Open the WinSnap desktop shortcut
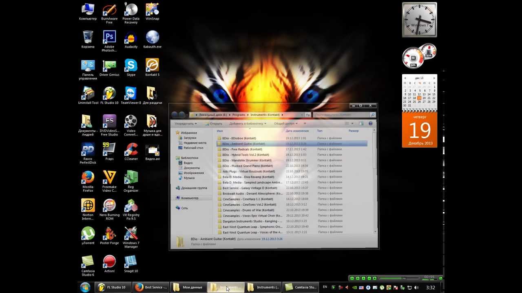 152,12
